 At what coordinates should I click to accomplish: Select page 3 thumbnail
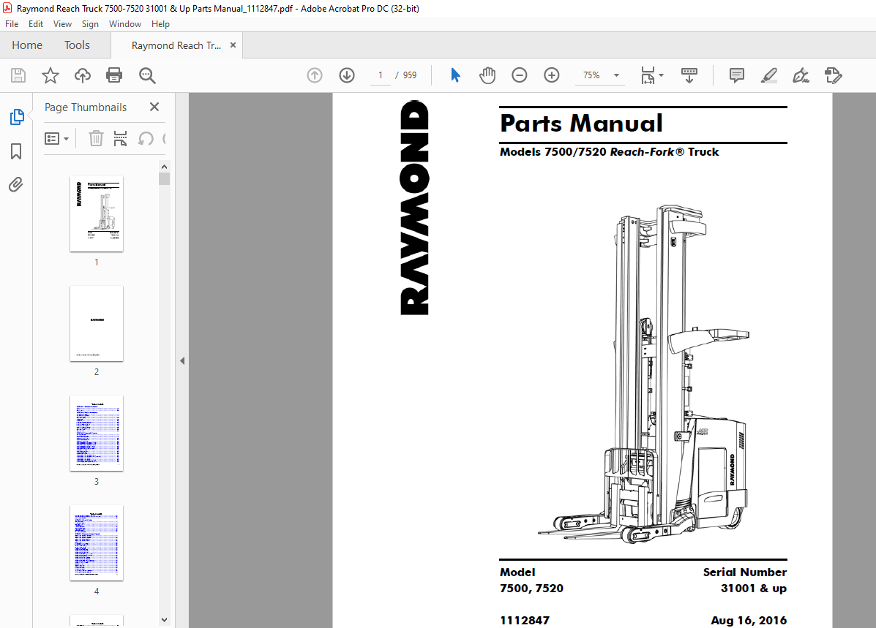tap(97, 434)
